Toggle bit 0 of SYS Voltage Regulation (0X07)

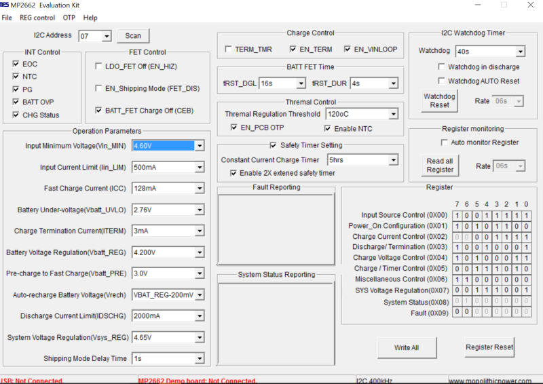click(526, 290)
